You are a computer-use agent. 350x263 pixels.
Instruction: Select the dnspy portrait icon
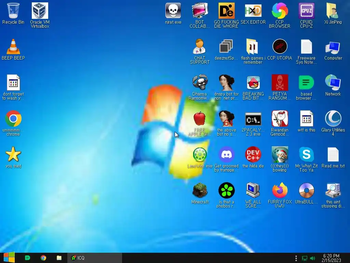226,83
